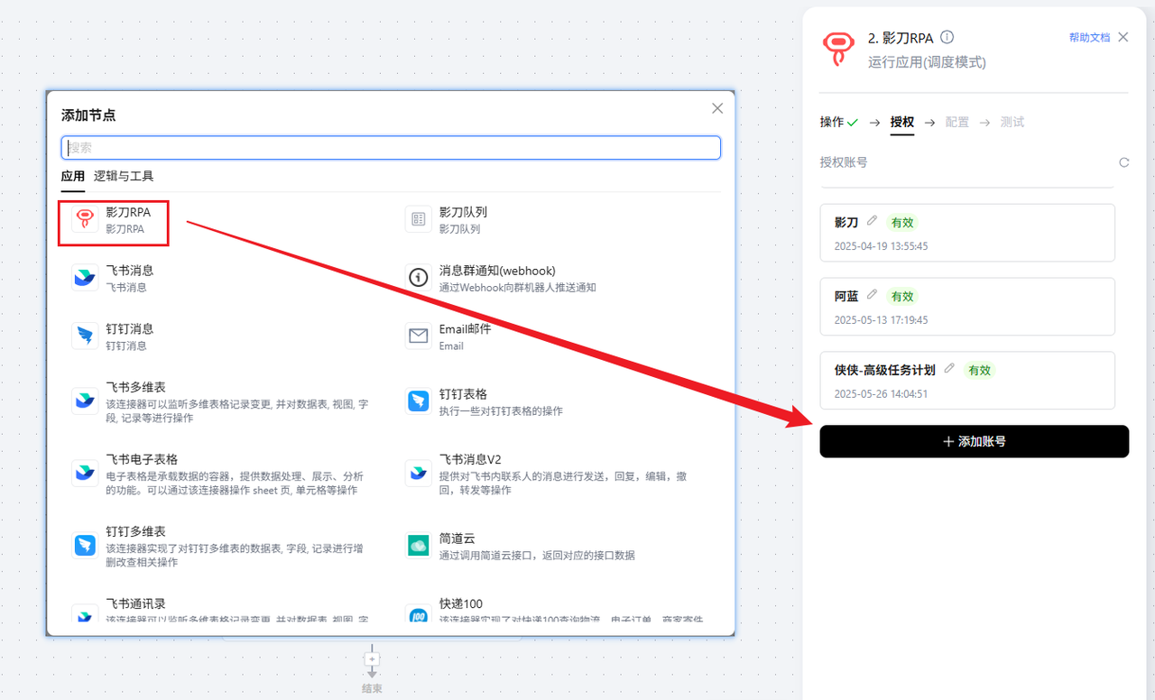Edit the 影刀 account name
Viewport: 1155px width, 700px height.
(x=872, y=221)
